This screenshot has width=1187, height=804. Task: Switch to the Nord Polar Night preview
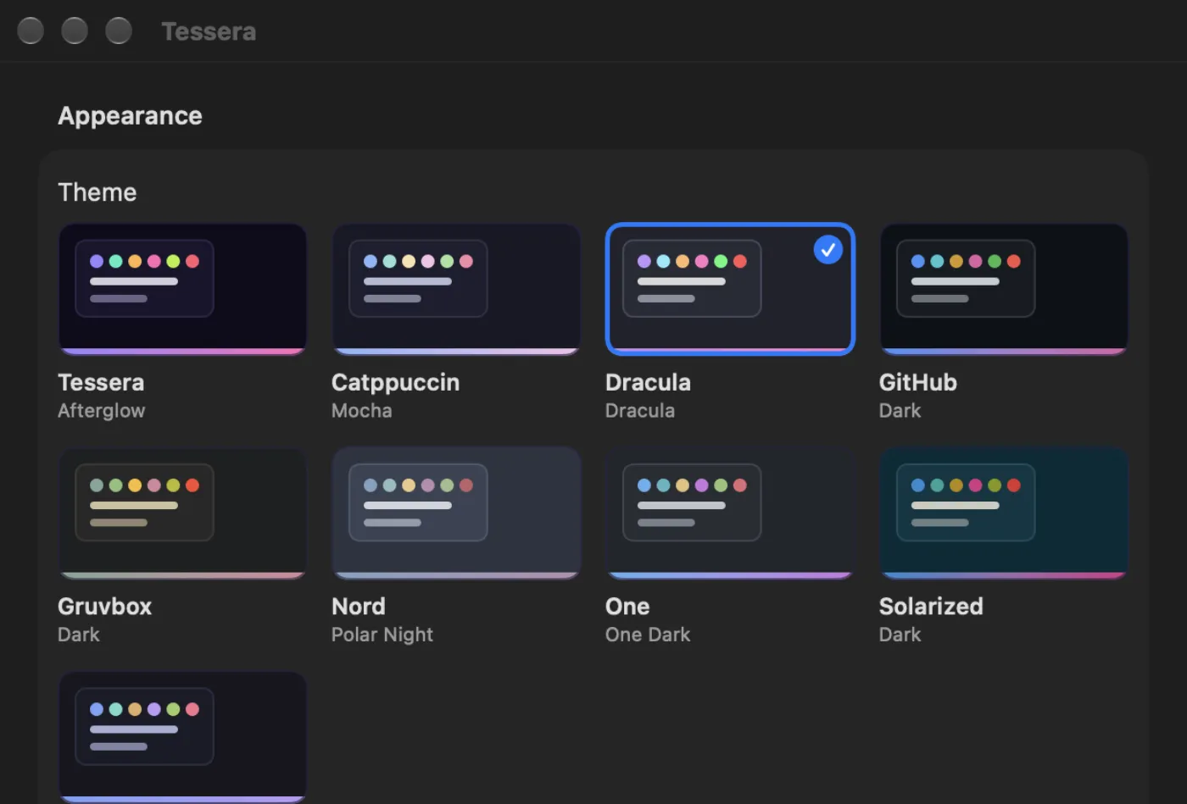[x=456, y=513]
